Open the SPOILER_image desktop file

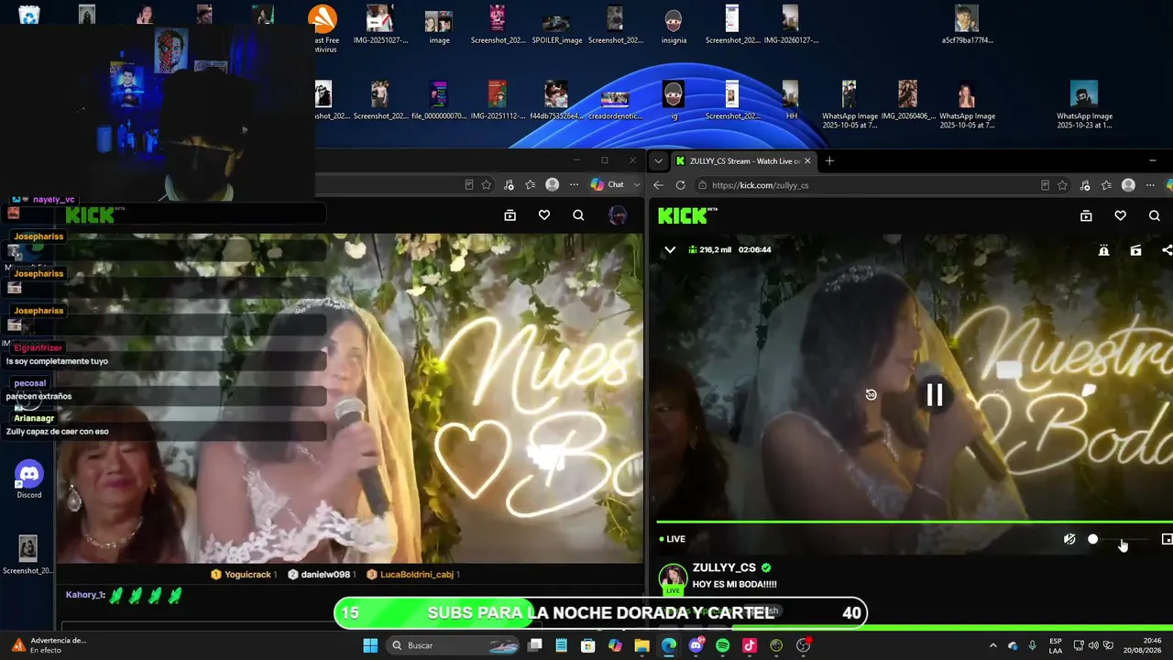click(556, 26)
